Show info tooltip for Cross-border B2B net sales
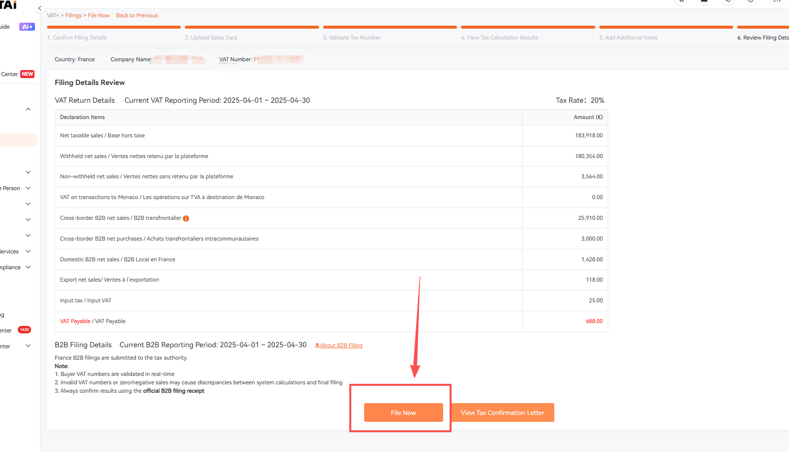 186,218
